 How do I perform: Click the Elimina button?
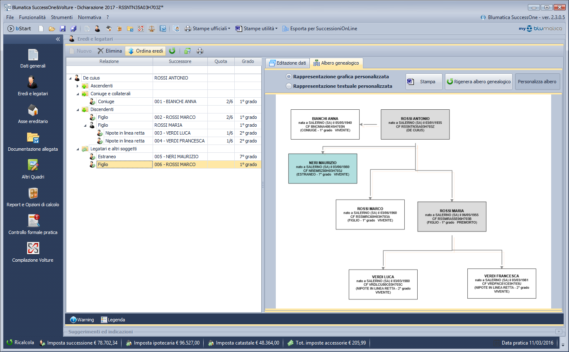pos(110,51)
